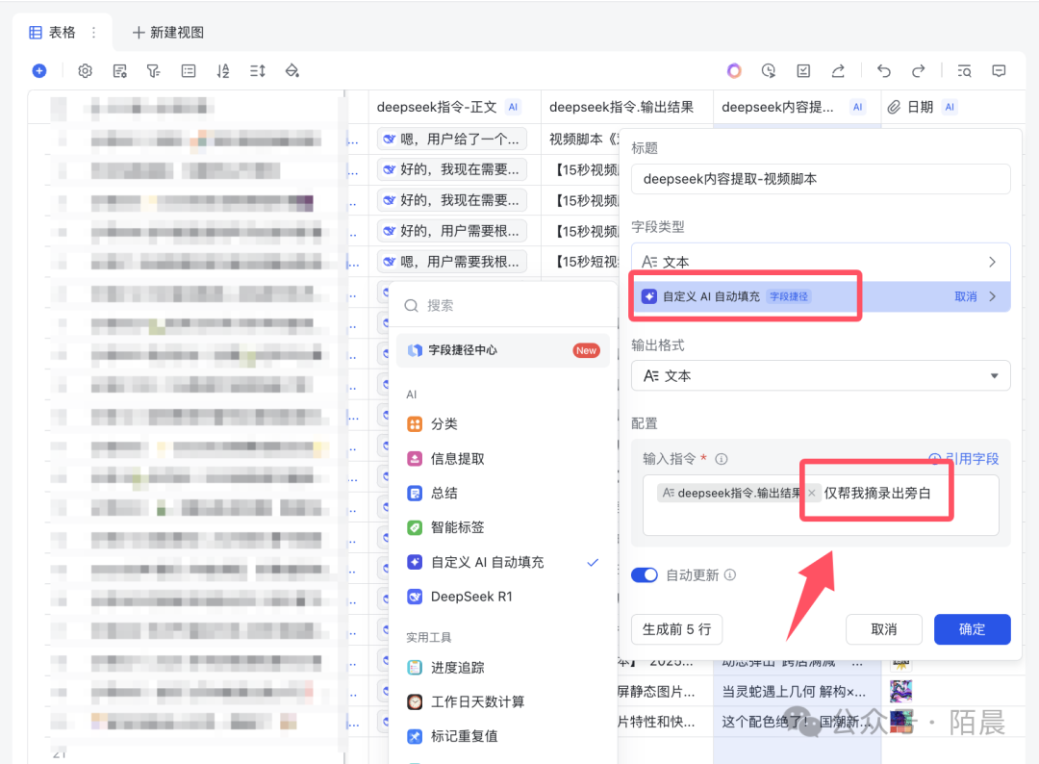Viewport: 1039px width, 764px height.
Task: Click the 日期 column header
Action: (952, 107)
